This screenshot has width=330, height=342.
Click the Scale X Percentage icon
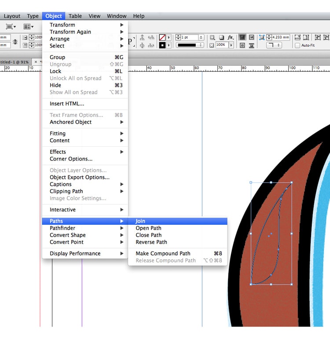(25, 37)
